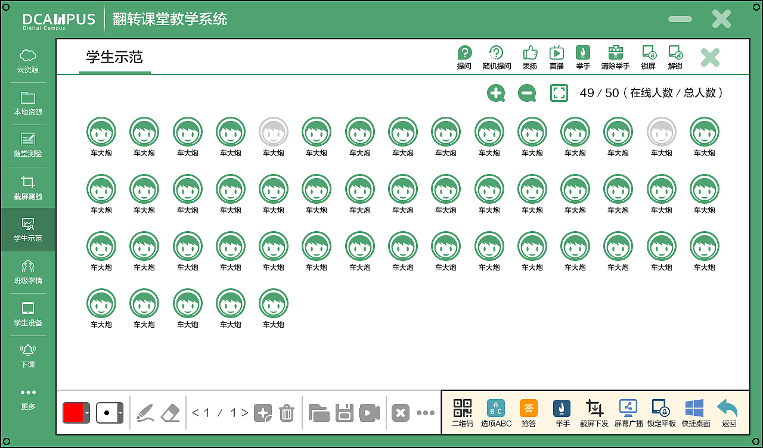The height and width of the screenshot is (448, 763).
Task: Select the pen drawing tool
Action: (145, 412)
